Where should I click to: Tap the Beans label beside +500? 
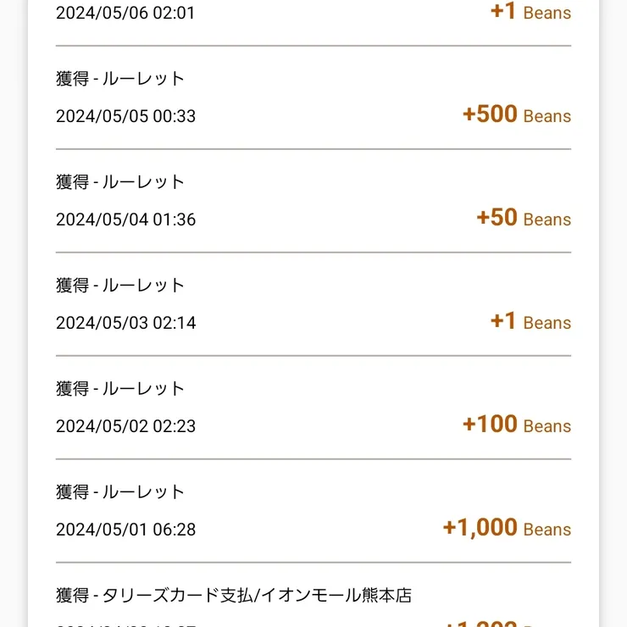tap(547, 117)
